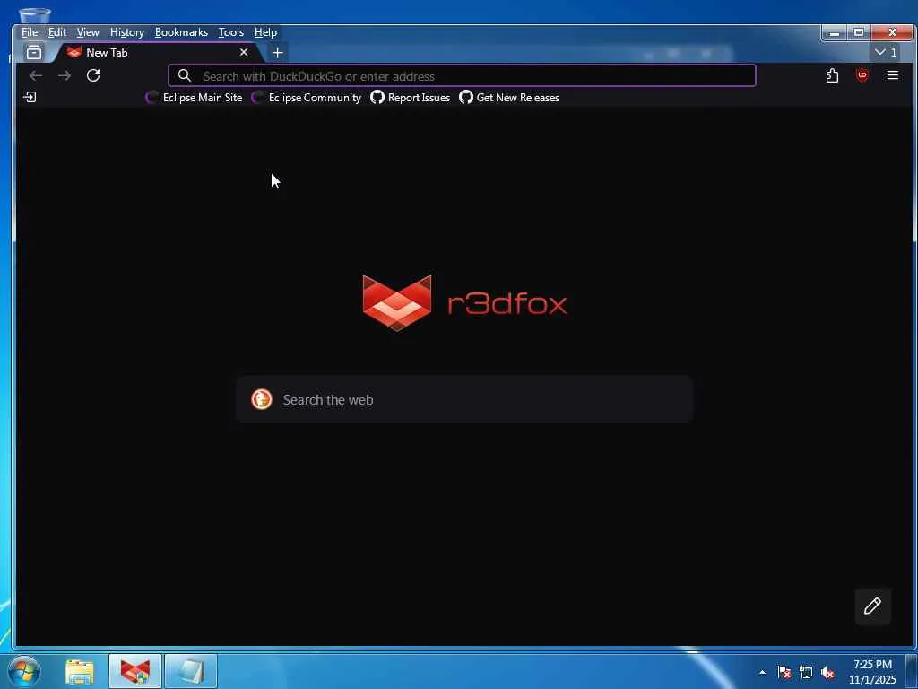Open the Bookmarks menu
This screenshot has width=918, height=689.
pyautogui.click(x=181, y=32)
